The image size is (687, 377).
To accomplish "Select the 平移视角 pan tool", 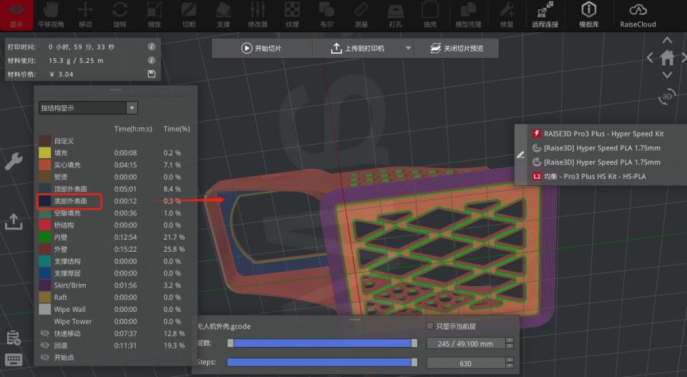I will (x=51, y=15).
